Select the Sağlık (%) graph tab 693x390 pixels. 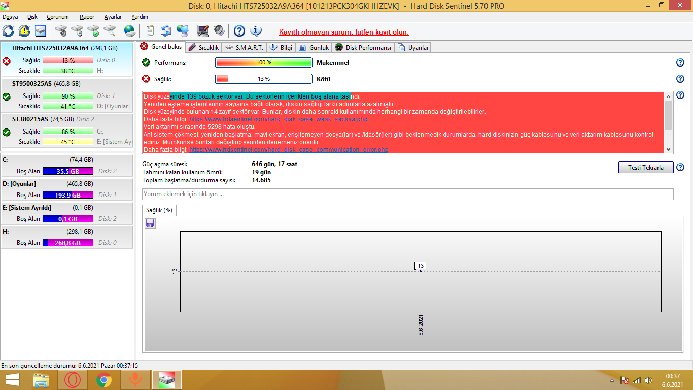pyautogui.click(x=159, y=210)
